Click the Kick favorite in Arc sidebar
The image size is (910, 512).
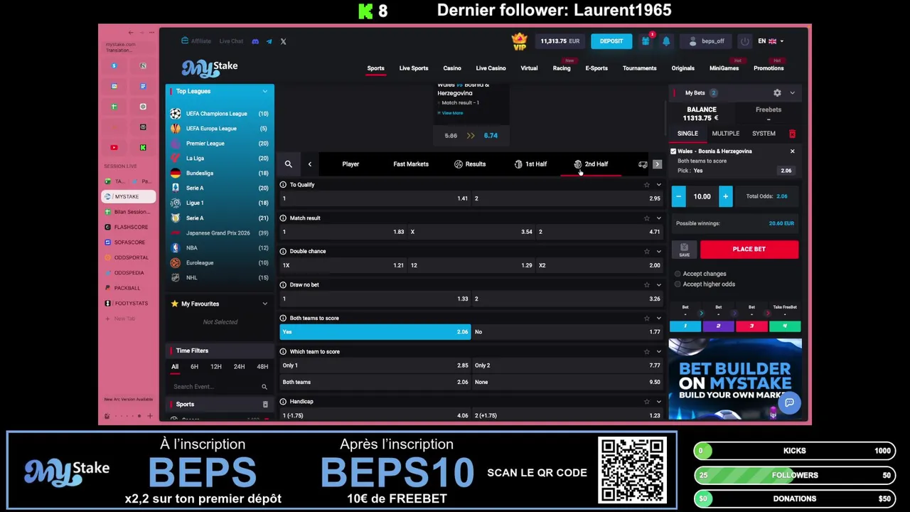click(x=143, y=147)
